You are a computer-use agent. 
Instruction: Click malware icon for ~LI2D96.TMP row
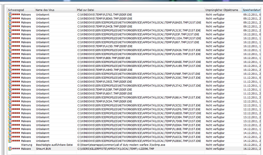tap(10, 149)
